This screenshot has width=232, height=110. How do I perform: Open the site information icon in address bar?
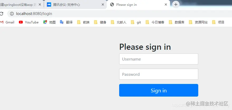[x=12, y=14]
